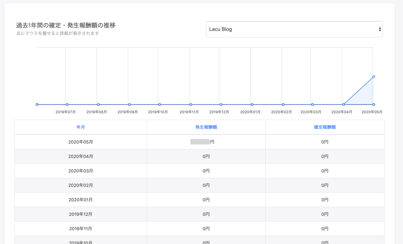This screenshot has width=403, height=244.
Task: Click the 2020年04月 chart data point marker
Action: click(343, 104)
